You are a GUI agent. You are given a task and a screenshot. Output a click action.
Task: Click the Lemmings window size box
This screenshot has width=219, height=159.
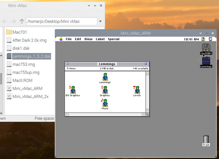click(x=148, y=115)
